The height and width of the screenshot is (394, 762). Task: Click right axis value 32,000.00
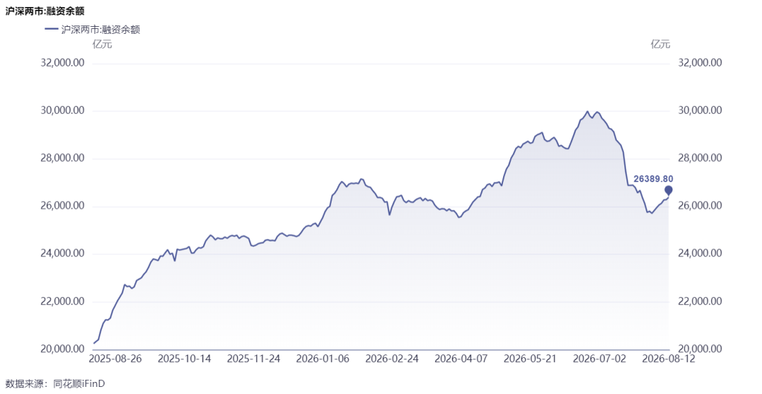click(700, 63)
